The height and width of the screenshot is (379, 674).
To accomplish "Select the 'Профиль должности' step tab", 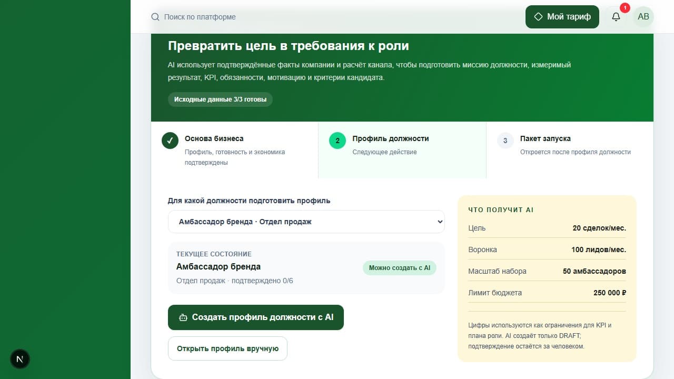I will (x=402, y=150).
